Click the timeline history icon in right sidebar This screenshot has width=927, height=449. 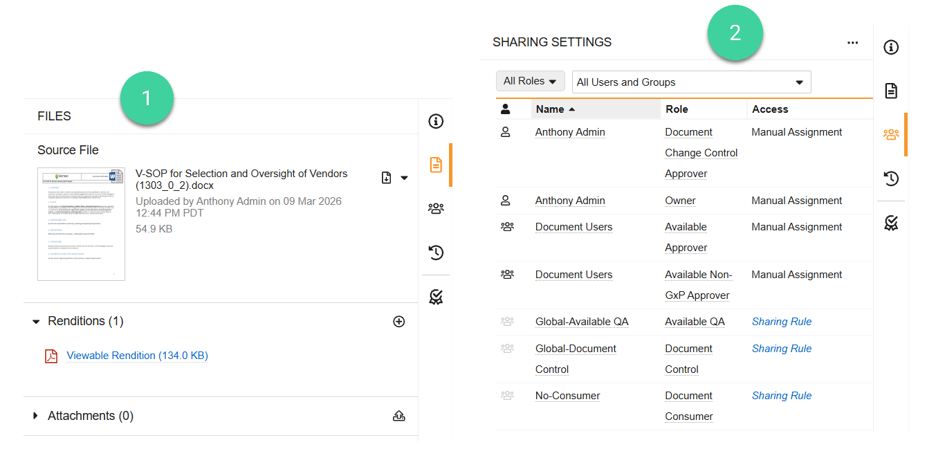point(891,178)
